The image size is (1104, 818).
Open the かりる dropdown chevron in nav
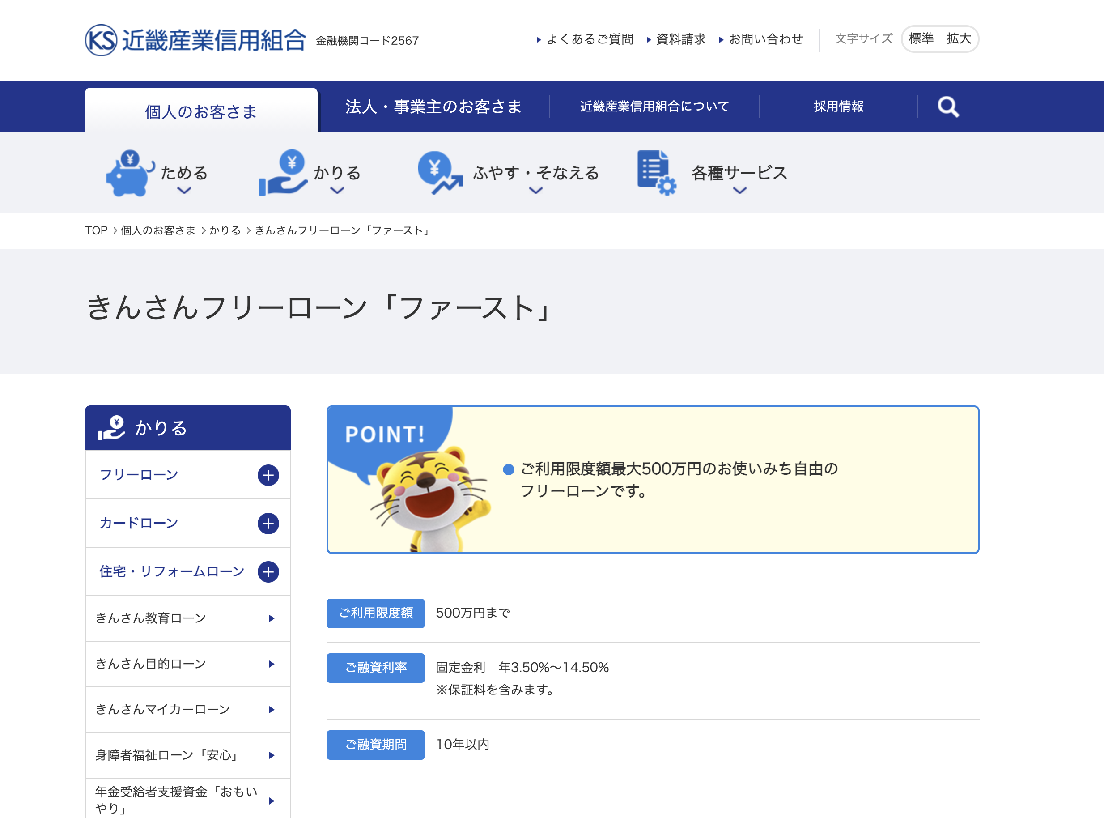pos(337,191)
